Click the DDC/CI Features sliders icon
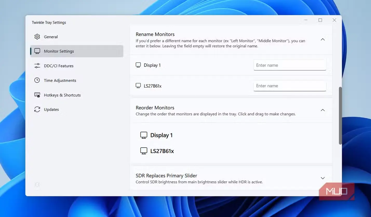This screenshot has width=371, height=217. click(37, 66)
